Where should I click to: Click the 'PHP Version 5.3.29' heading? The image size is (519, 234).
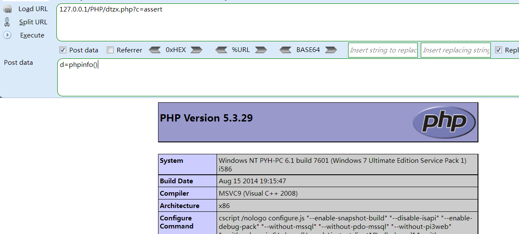click(206, 118)
